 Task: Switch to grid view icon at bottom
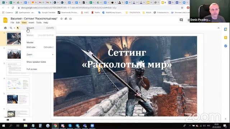tap(24, 120)
